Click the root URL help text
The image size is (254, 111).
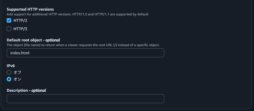click(x=83, y=45)
